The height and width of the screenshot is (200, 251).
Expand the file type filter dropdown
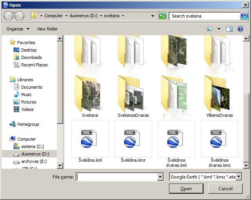tap(239, 177)
